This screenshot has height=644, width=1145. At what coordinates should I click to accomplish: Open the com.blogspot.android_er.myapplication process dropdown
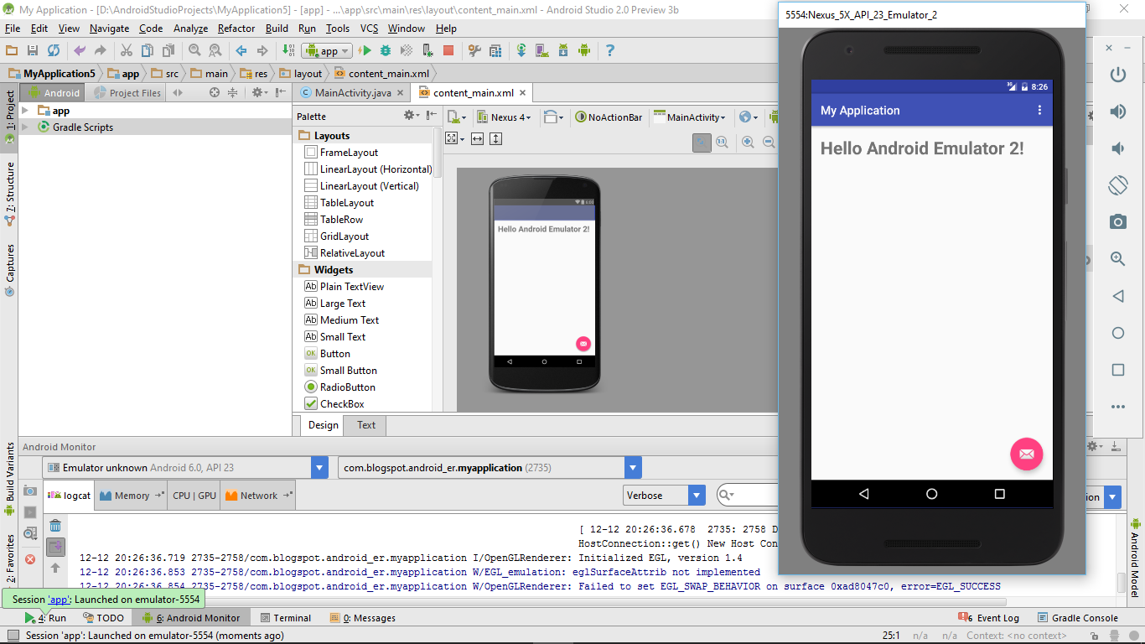[x=490, y=468]
